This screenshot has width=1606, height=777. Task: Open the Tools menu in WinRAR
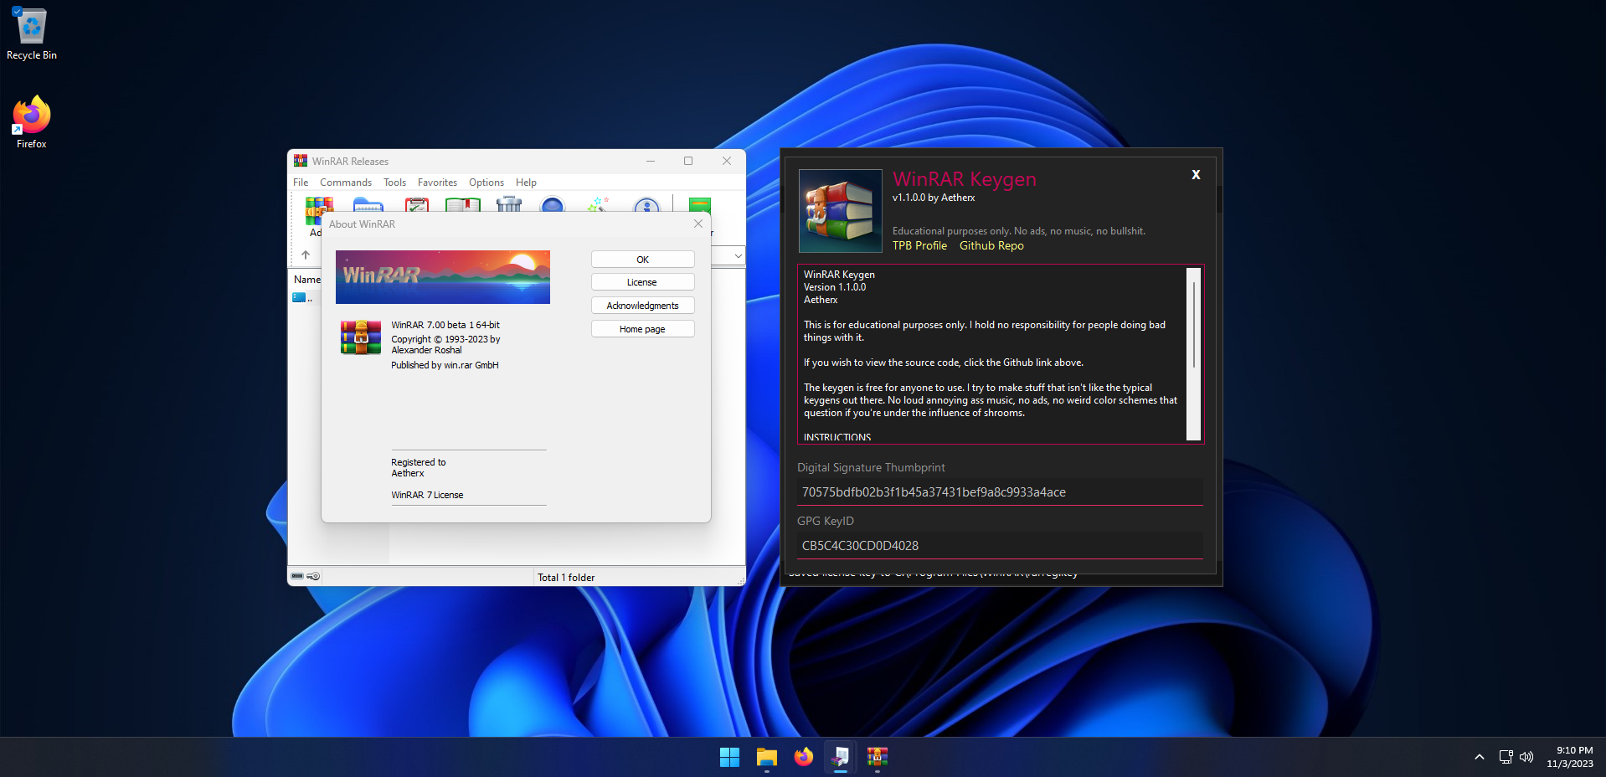pyautogui.click(x=395, y=183)
